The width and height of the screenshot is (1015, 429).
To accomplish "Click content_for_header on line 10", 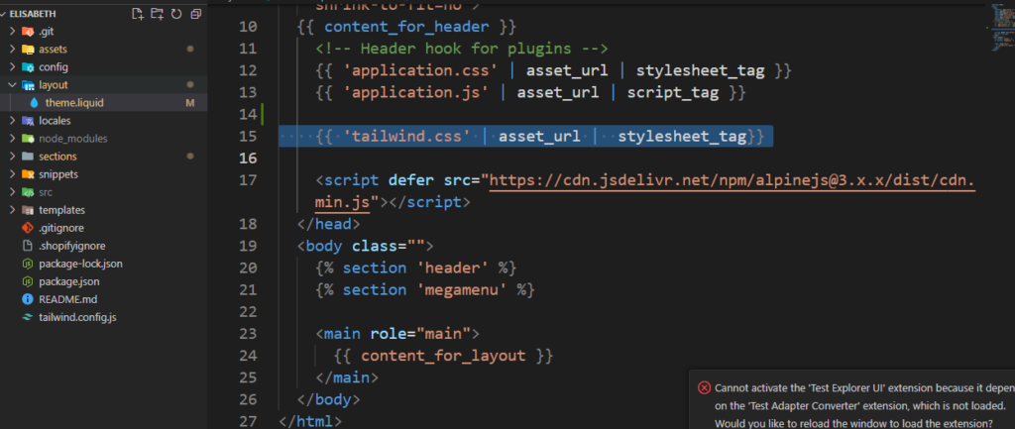I will [x=406, y=27].
